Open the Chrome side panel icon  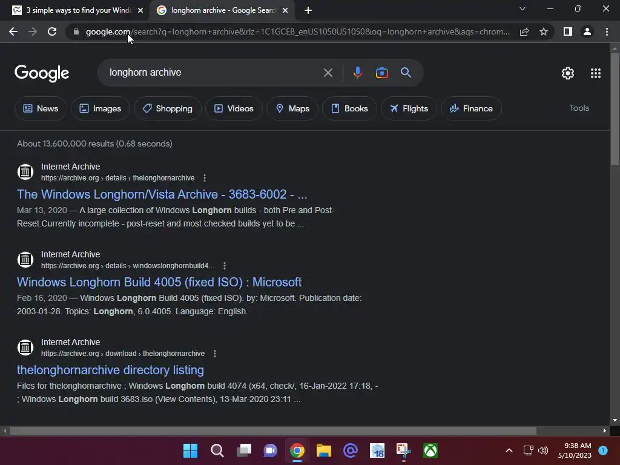pyautogui.click(x=568, y=31)
